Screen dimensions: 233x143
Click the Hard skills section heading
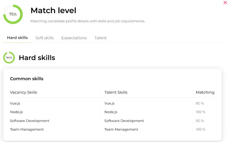pyautogui.click(x=37, y=58)
